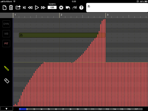The height and width of the screenshot is (111, 148).
Task: Tap the battery indicator in status bar
Action: click(146, 2)
